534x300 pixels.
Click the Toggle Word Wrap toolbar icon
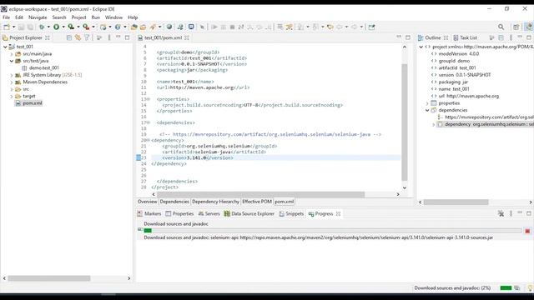click(x=280, y=27)
